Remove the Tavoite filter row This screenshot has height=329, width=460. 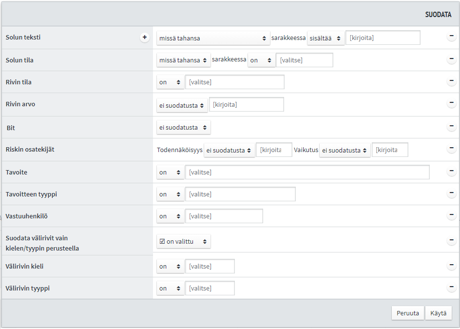pos(451,172)
